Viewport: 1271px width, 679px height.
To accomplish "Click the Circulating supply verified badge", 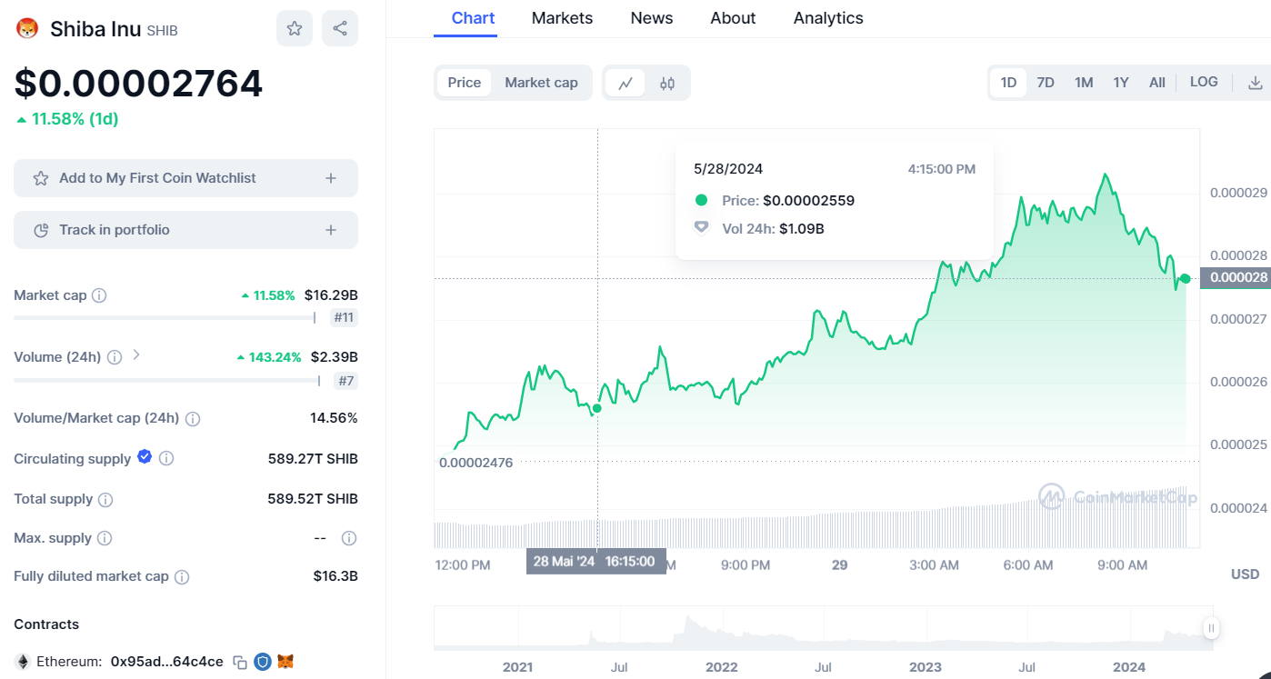I will [x=145, y=457].
